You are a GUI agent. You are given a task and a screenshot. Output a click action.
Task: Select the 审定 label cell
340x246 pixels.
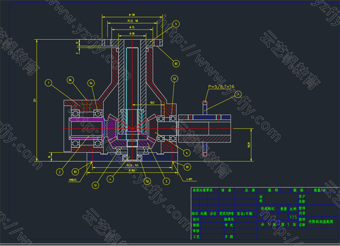(229, 225)
